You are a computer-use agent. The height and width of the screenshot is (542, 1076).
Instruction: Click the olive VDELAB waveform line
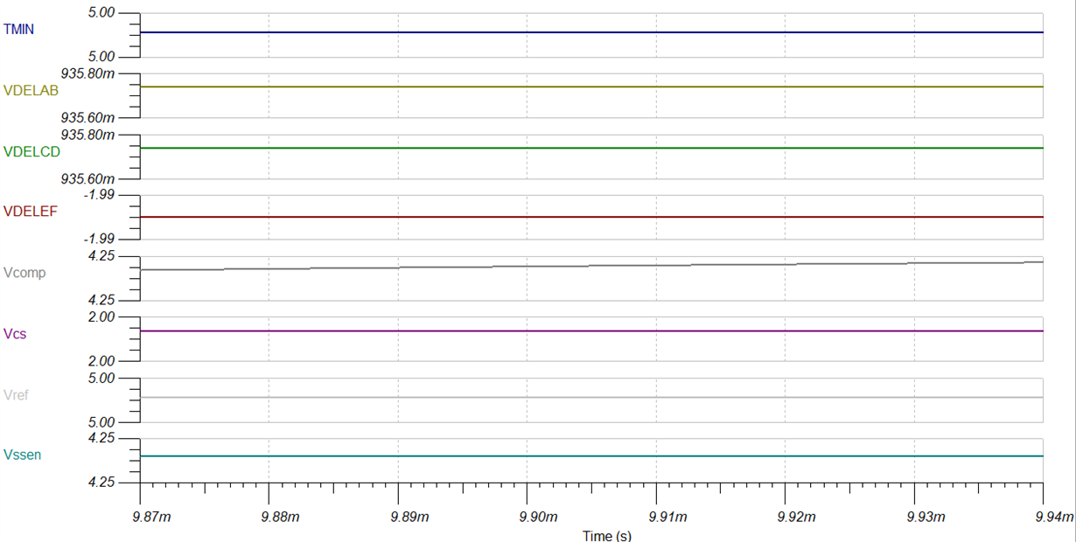(591, 87)
